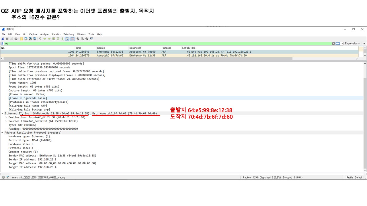The image size is (367, 206).
Task: Toggle auto-scroll during live capture
Action: (67, 39)
